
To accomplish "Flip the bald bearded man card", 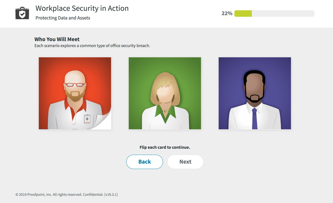I will click(75, 93).
